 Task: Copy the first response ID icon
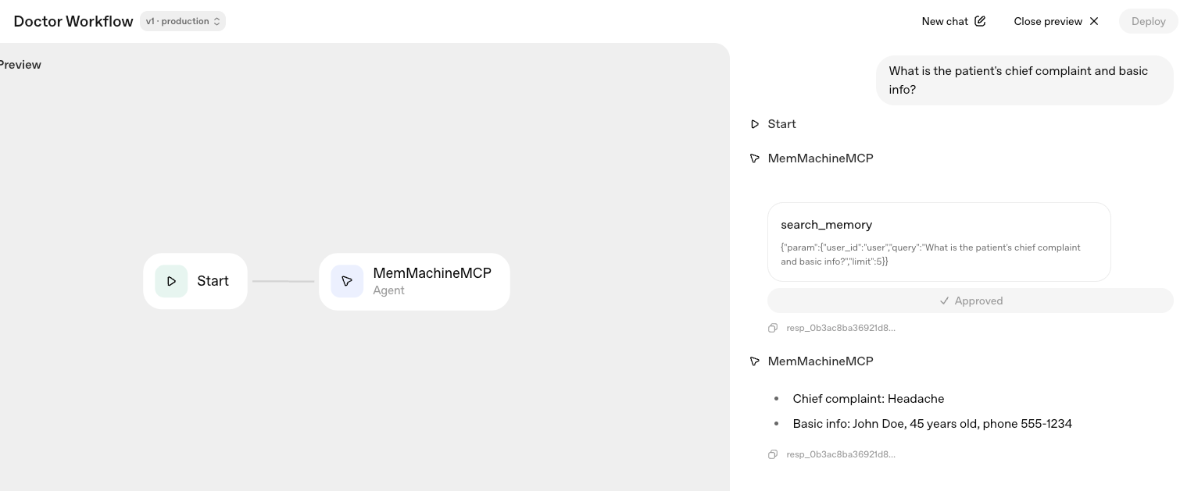click(773, 328)
